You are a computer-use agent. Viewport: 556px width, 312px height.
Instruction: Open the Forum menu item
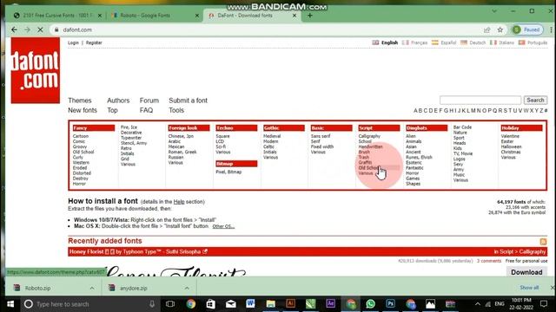pyautogui.click(x=149, y=101)
